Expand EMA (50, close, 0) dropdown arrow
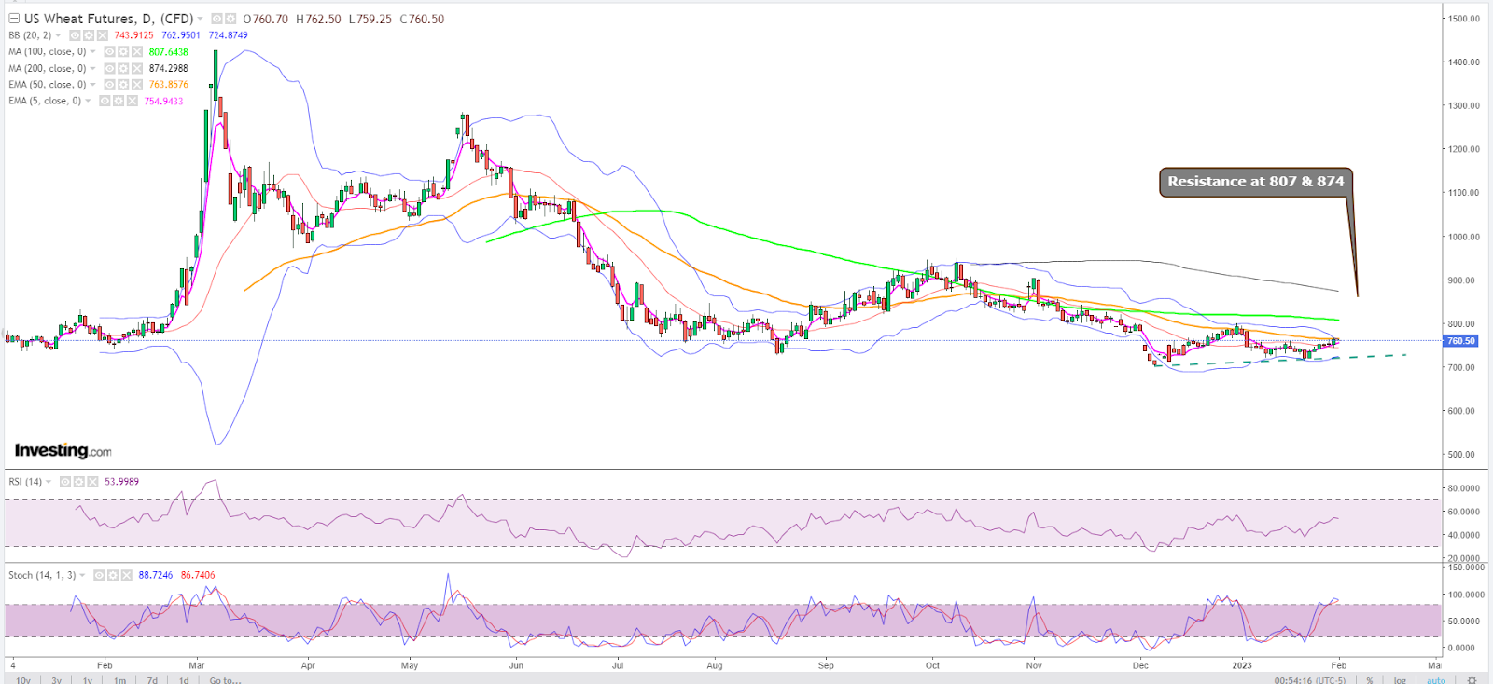Screen dimensions: 1493x684 [x=92, y=85]
